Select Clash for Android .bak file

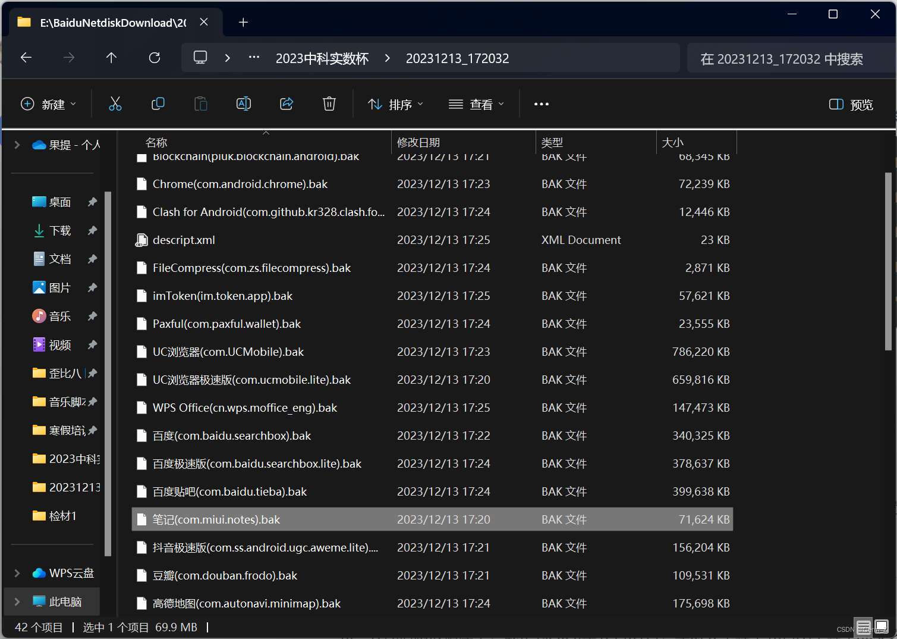click(432, 212)
